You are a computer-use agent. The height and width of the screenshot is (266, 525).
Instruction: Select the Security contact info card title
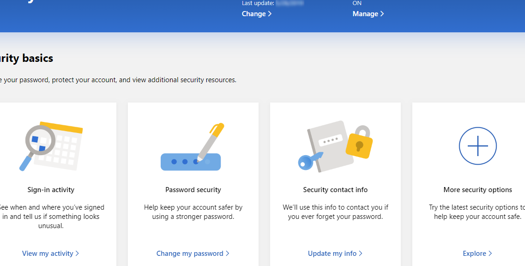(335, 190)
